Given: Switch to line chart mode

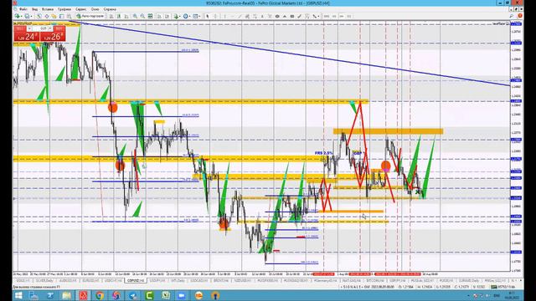Looking at the screenshot, I should pyautogui.click(x=126, y=16).
